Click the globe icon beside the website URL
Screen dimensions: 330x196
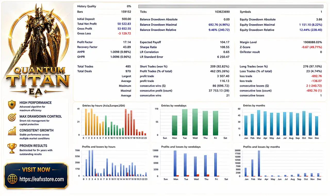[x=12, y=179]
